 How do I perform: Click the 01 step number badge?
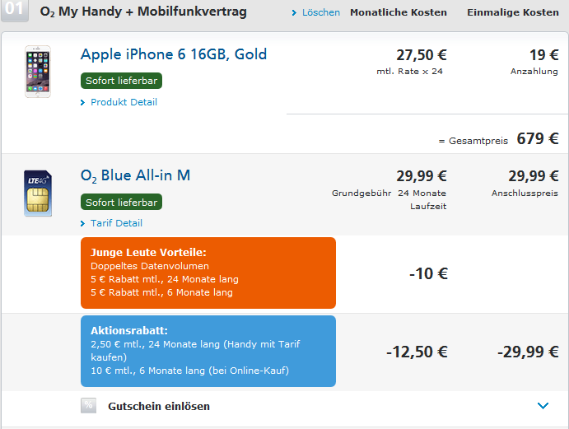(15, 10)
